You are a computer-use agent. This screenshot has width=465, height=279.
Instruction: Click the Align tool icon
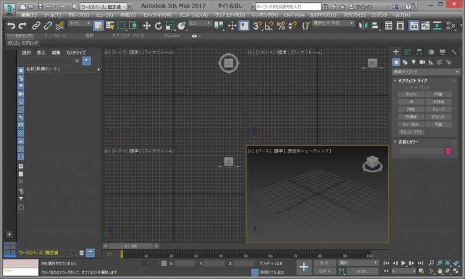(374, 26)
